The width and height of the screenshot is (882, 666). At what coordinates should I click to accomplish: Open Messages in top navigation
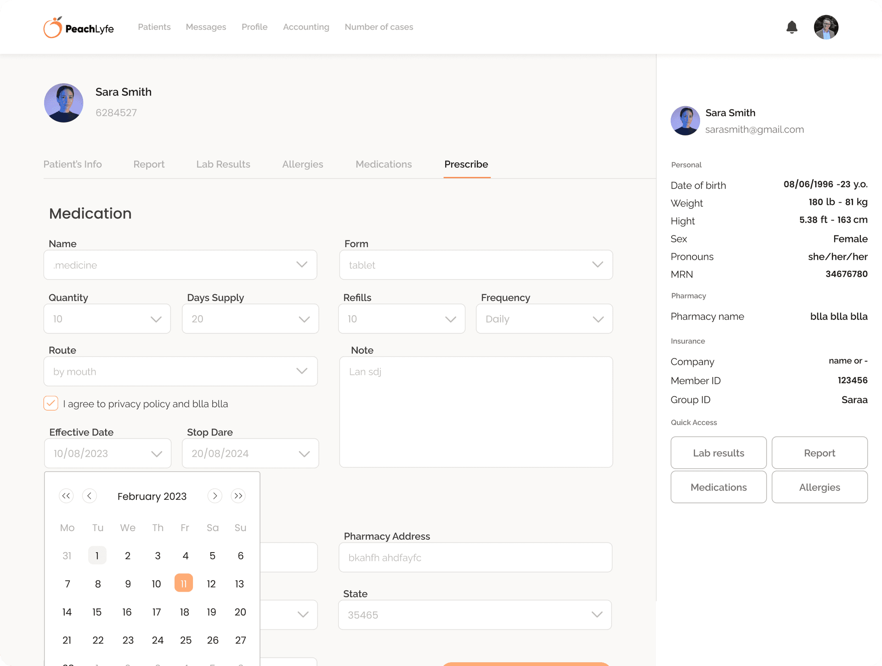206,27
